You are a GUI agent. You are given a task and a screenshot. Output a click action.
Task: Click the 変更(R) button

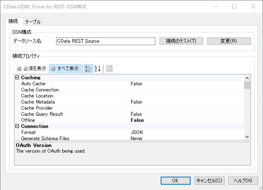pos(229,41)
